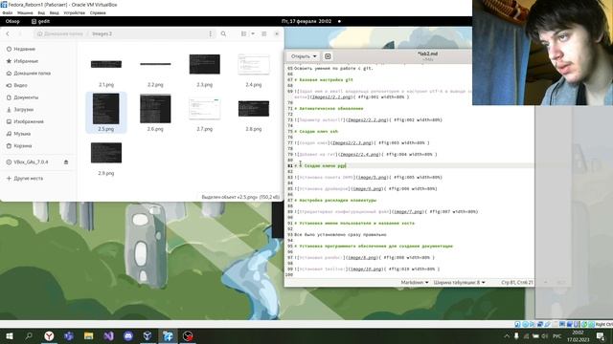
Task: Open VirtualBox Устройства menu
Action: click(x=75, y=12)
